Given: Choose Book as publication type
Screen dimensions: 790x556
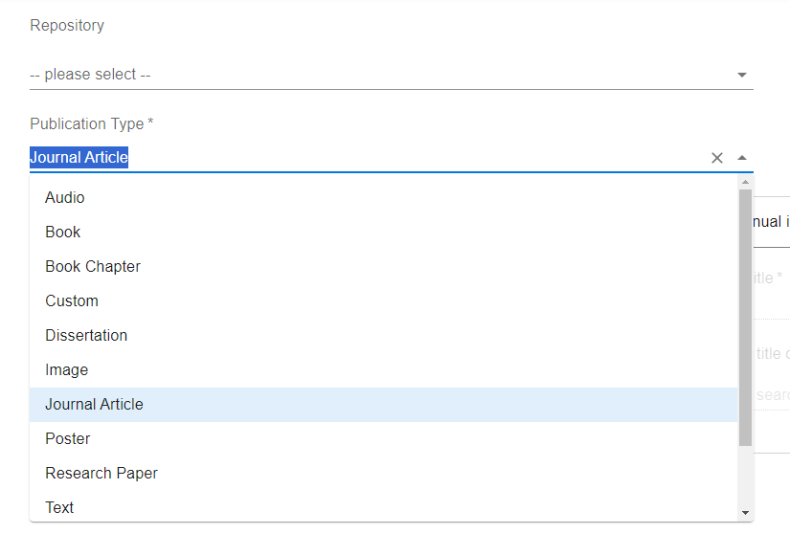Looking at the screenshot, I should click(x=63, y=233).
